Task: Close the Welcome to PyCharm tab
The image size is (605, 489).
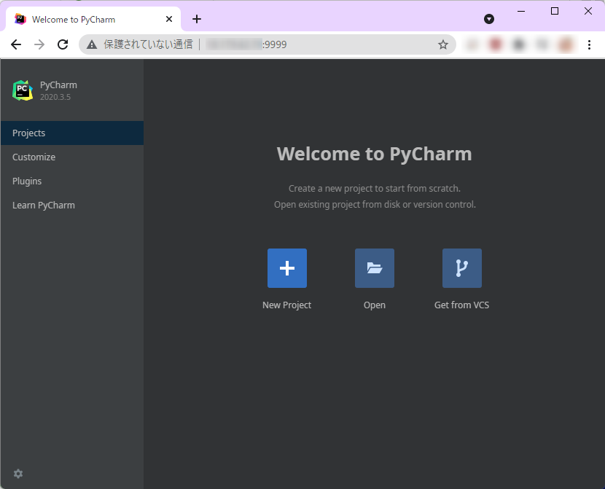Action: point(169,19)
